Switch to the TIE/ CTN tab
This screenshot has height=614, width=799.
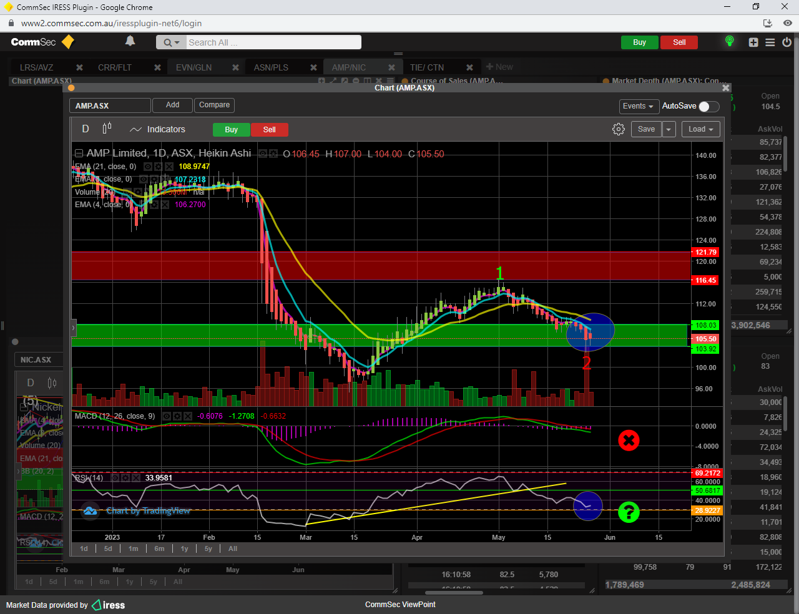pyautogui.click(x=427, y=67)
